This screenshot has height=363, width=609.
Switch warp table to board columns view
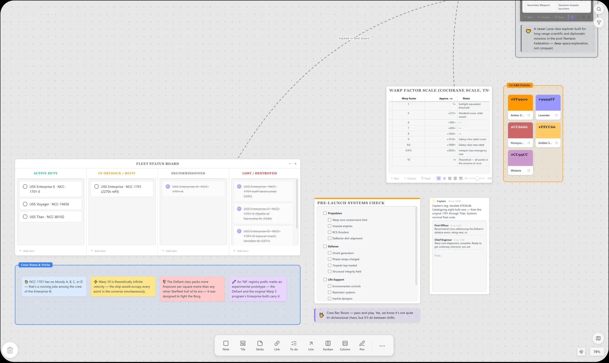[455, 178]
